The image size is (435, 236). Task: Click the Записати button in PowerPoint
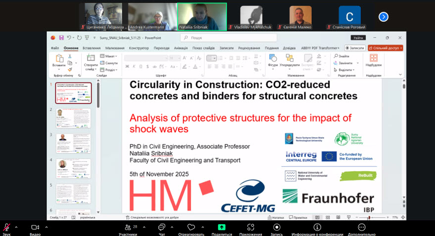[355, 48]
